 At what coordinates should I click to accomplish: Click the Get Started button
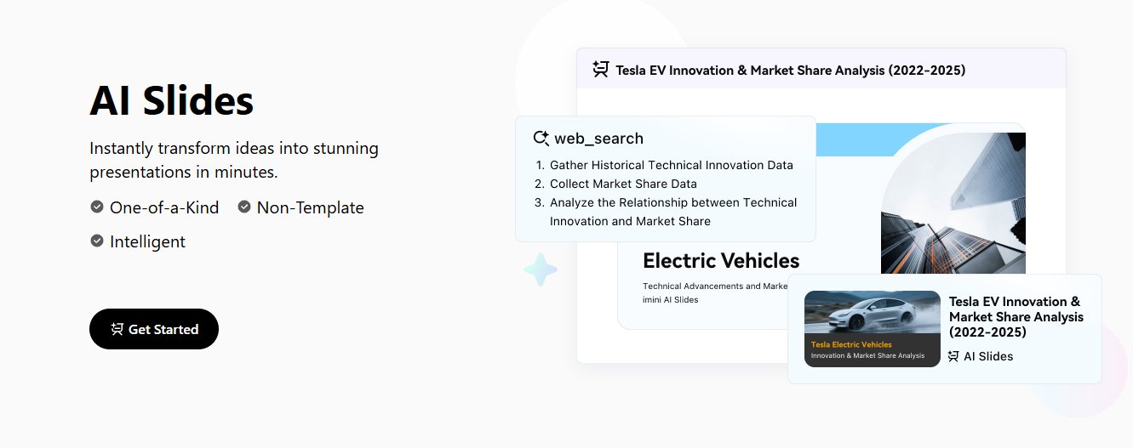pyautogui.click(x=154, y=329)
